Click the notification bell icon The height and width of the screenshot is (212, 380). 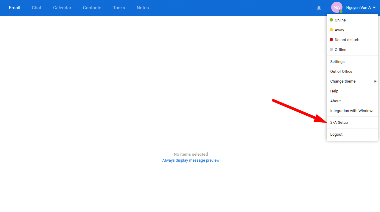coord(319,8)
